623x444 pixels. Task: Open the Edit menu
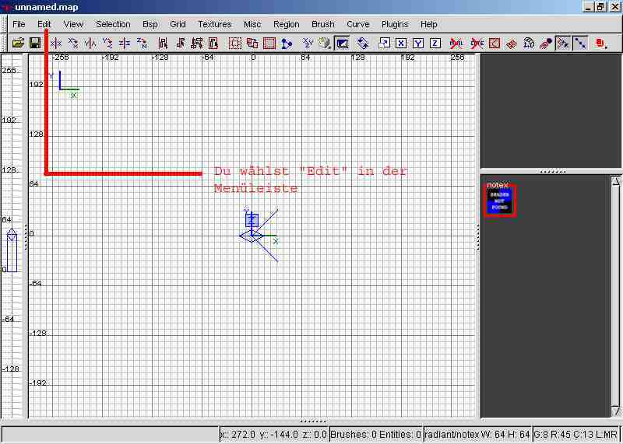(x=44, y=24)
